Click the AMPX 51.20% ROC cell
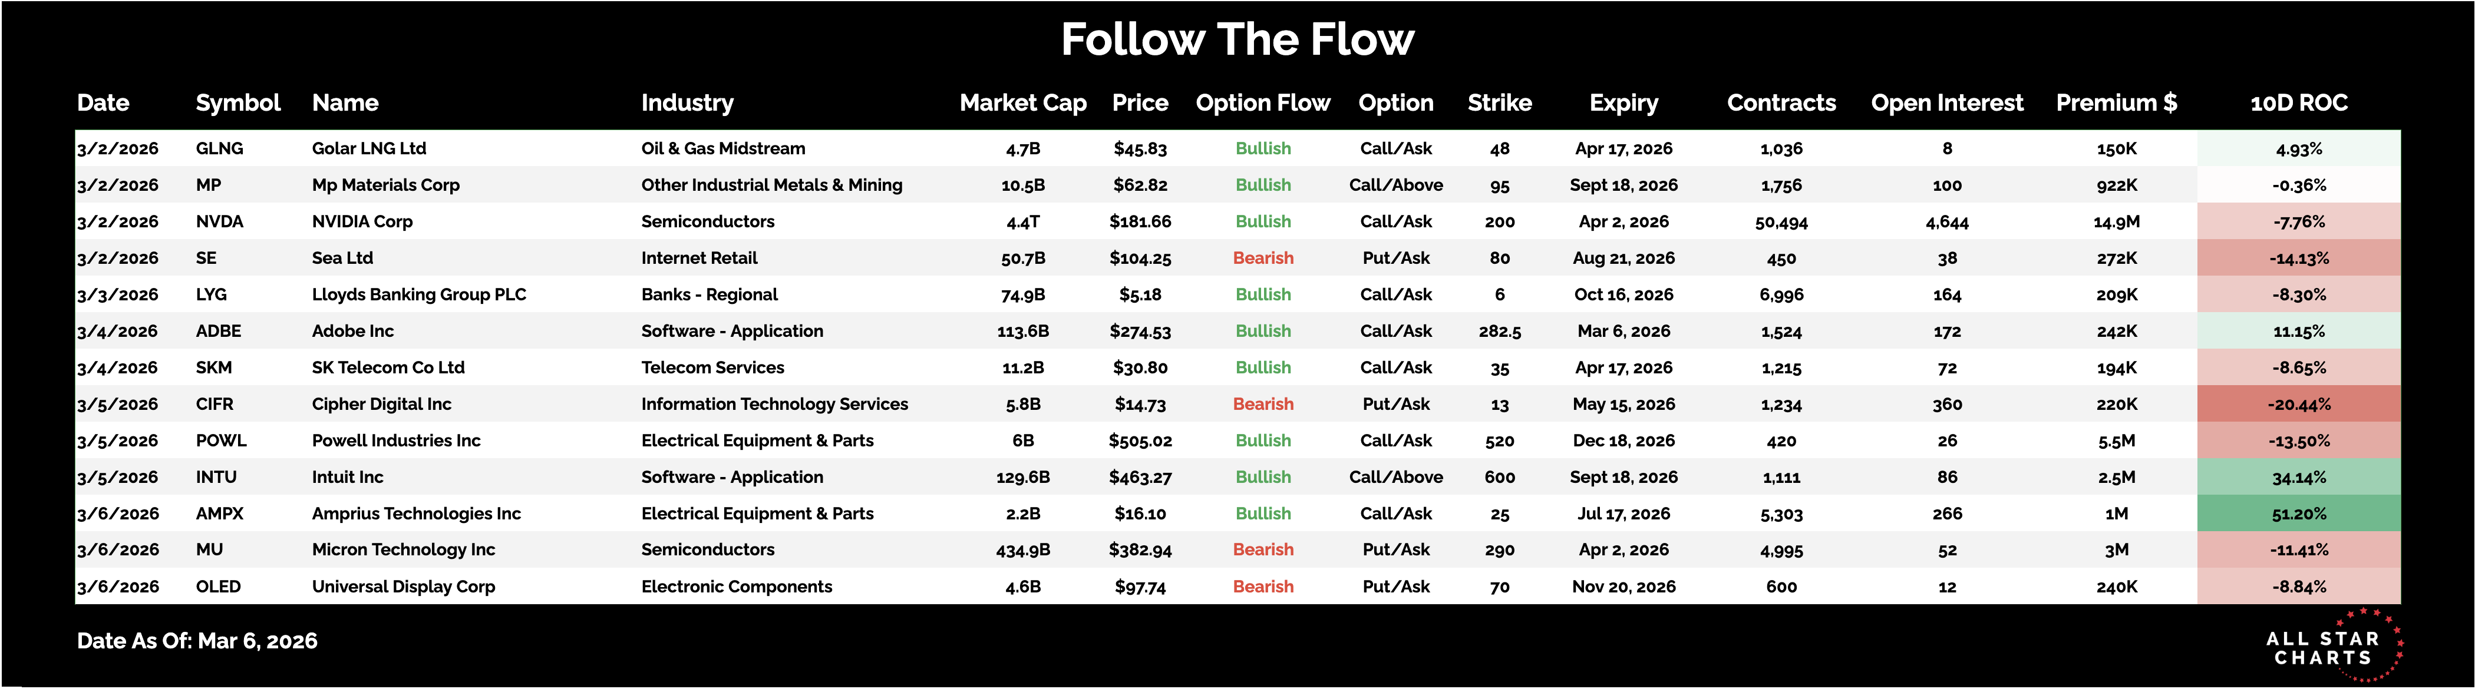The image size is (2475, 689). [2298, 514]
